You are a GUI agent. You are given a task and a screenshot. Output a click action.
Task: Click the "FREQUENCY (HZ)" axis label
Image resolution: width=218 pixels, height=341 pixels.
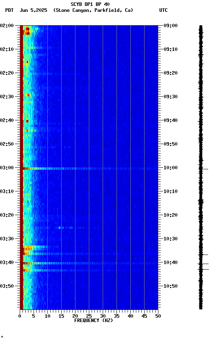94,320
